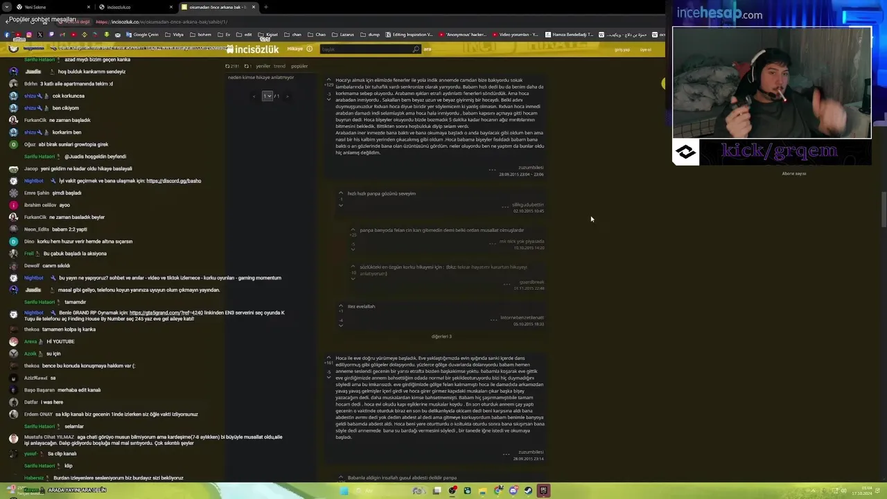Image resolution: width=887 pixels, height=499 pixels.
Task: Open the Instagram bookmark icon
Action: click(x=28, y=35)
